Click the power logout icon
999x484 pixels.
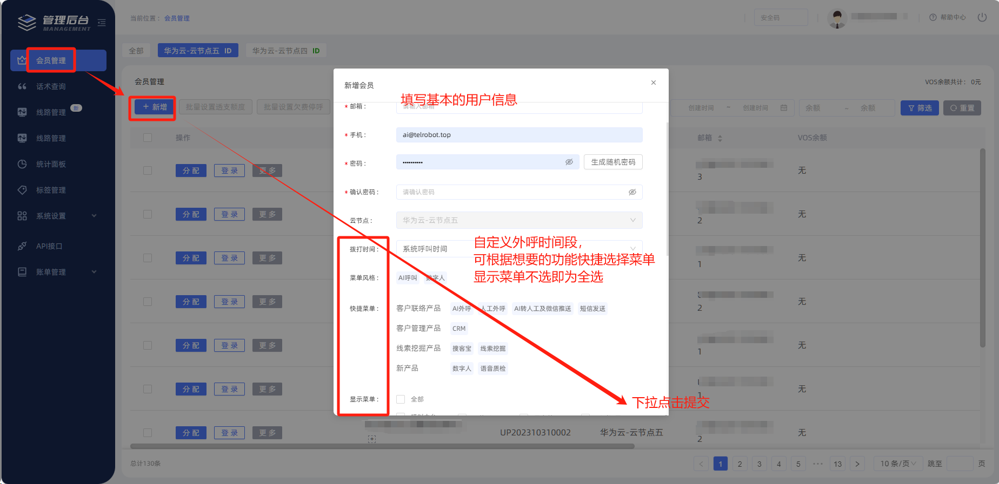pyautogui.click(x=982, y=17)
